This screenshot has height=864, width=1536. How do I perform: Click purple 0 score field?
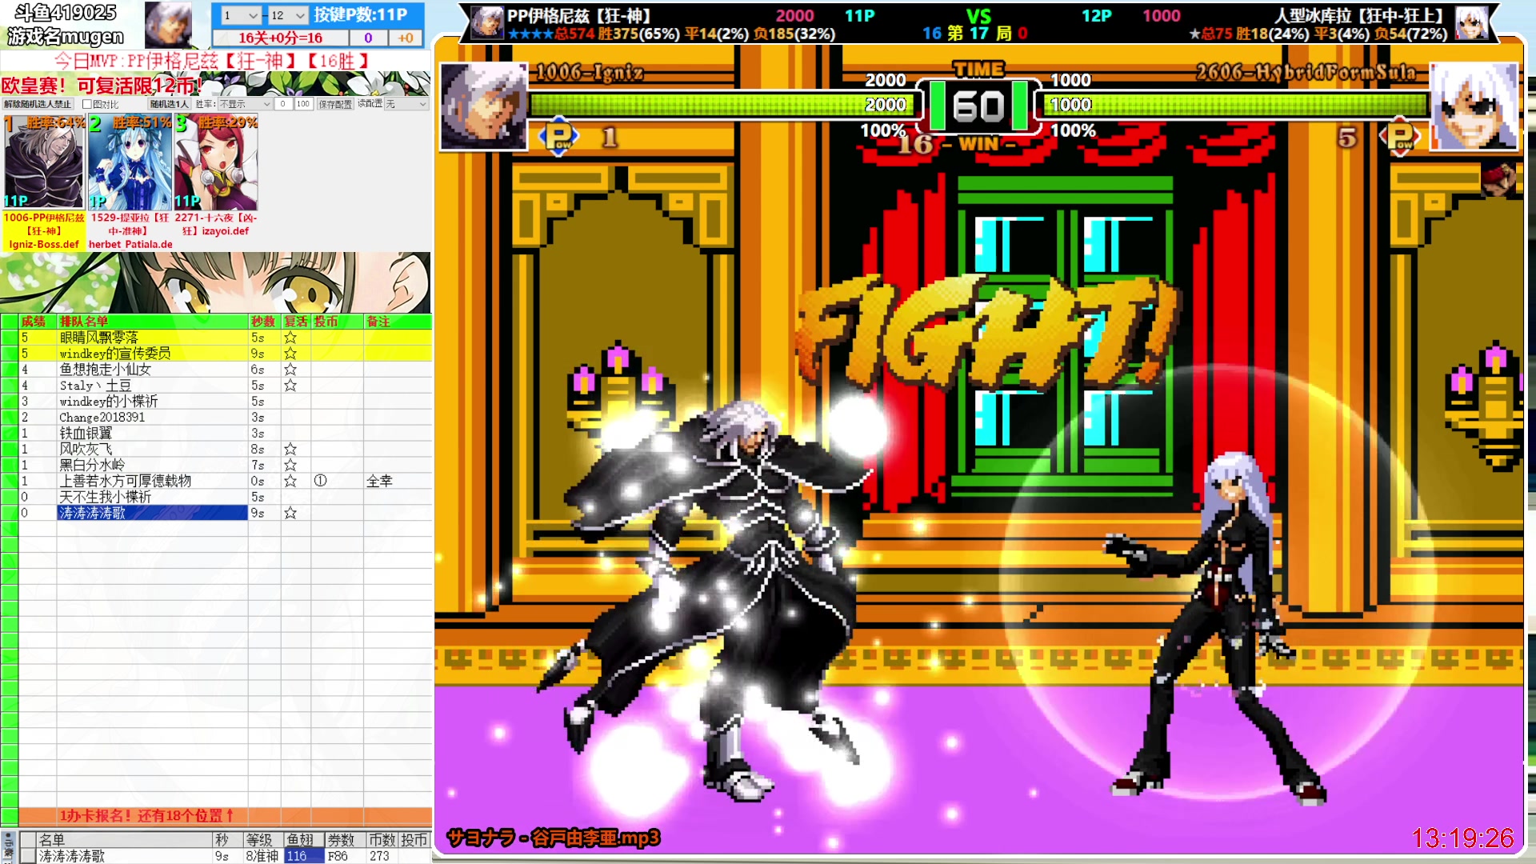point(368,38)
